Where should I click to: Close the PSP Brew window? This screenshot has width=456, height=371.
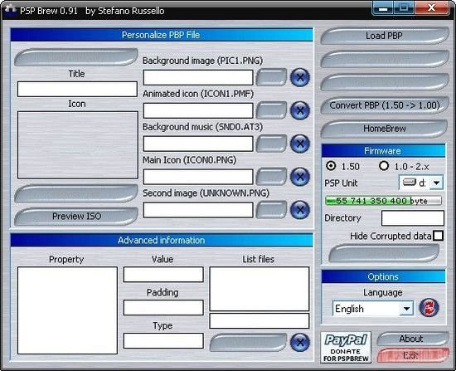click(x=432, y=8)
